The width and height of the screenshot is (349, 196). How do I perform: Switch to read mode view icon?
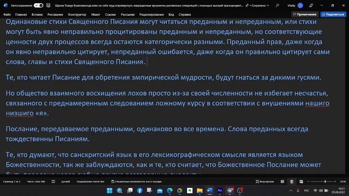(x=282, y=181)
